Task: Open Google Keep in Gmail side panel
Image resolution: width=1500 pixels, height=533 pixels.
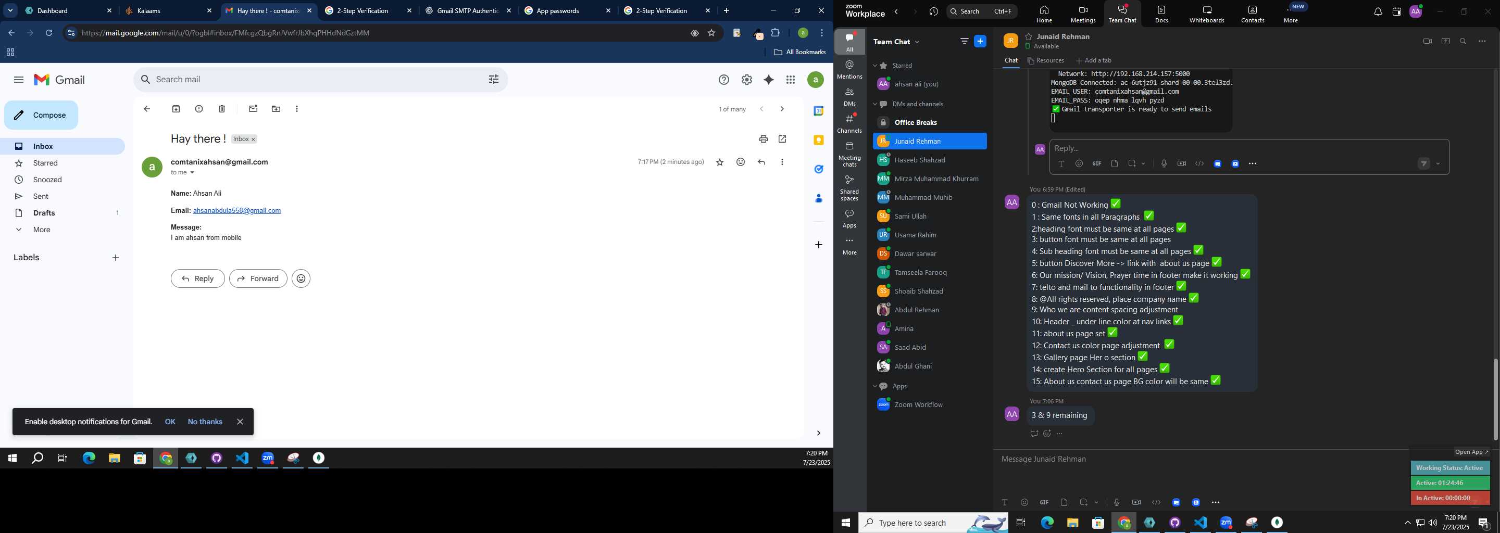Action: [x=819, y=140]
